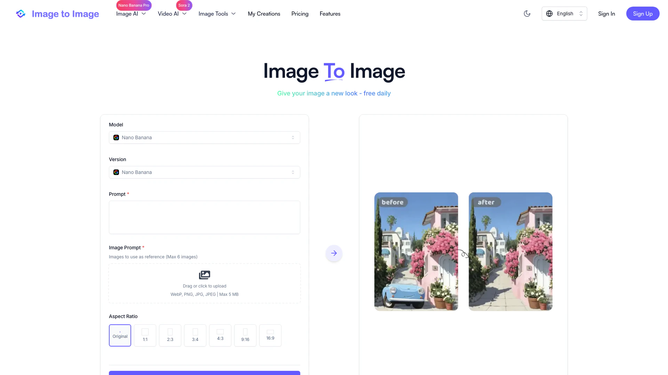Image resolution: width=668 pixels, height=375 pixels.
Task: Click the purple arrow circle button
Action: click(x=334, y=253)
